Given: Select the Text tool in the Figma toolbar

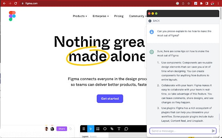Looking at the screenshot, I should tap(119, 129).
